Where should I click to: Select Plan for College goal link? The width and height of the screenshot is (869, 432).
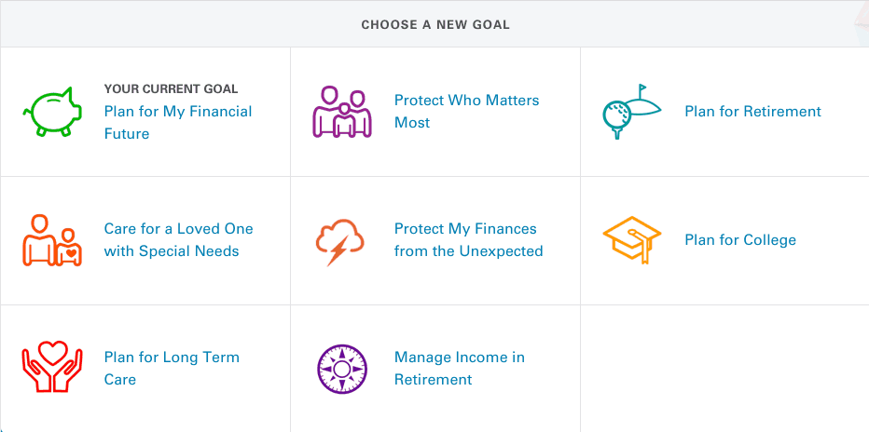click(x=740, y=240)
